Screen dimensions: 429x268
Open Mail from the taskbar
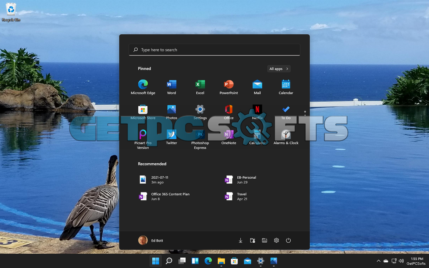tap(247, 261)
